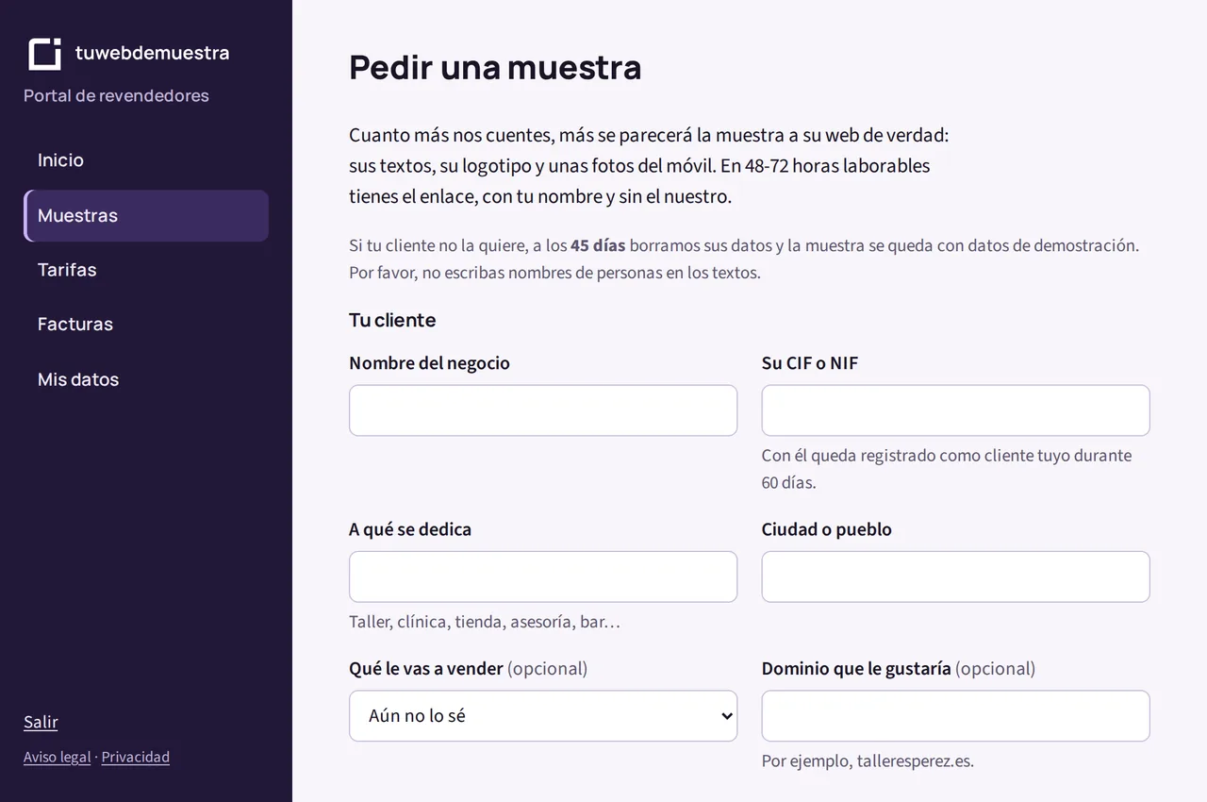Click the Salir link
The width and height of the screenshot is (1207, 802).
(41, 722)
